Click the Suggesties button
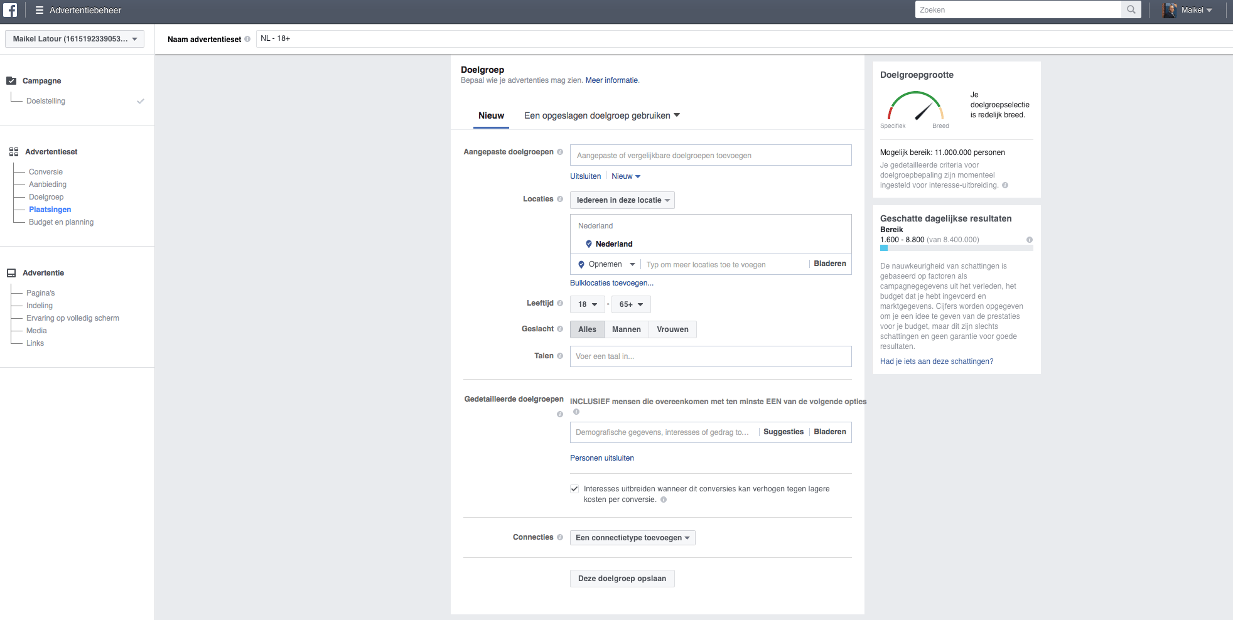The image size is (1233, 620). [783, 432]
